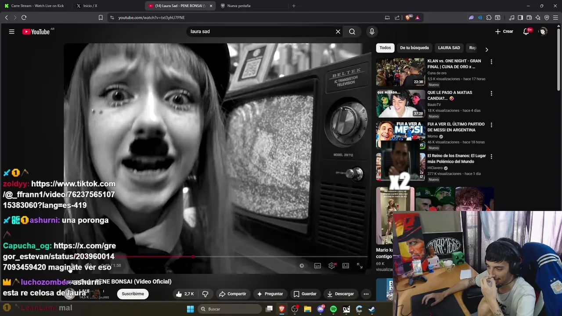Open El Reino de los Enanos title

click(x=457, y=158)
